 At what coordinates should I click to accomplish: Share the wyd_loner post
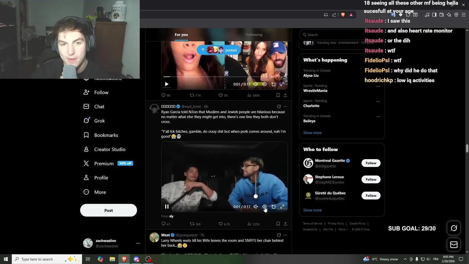point(285,224)
